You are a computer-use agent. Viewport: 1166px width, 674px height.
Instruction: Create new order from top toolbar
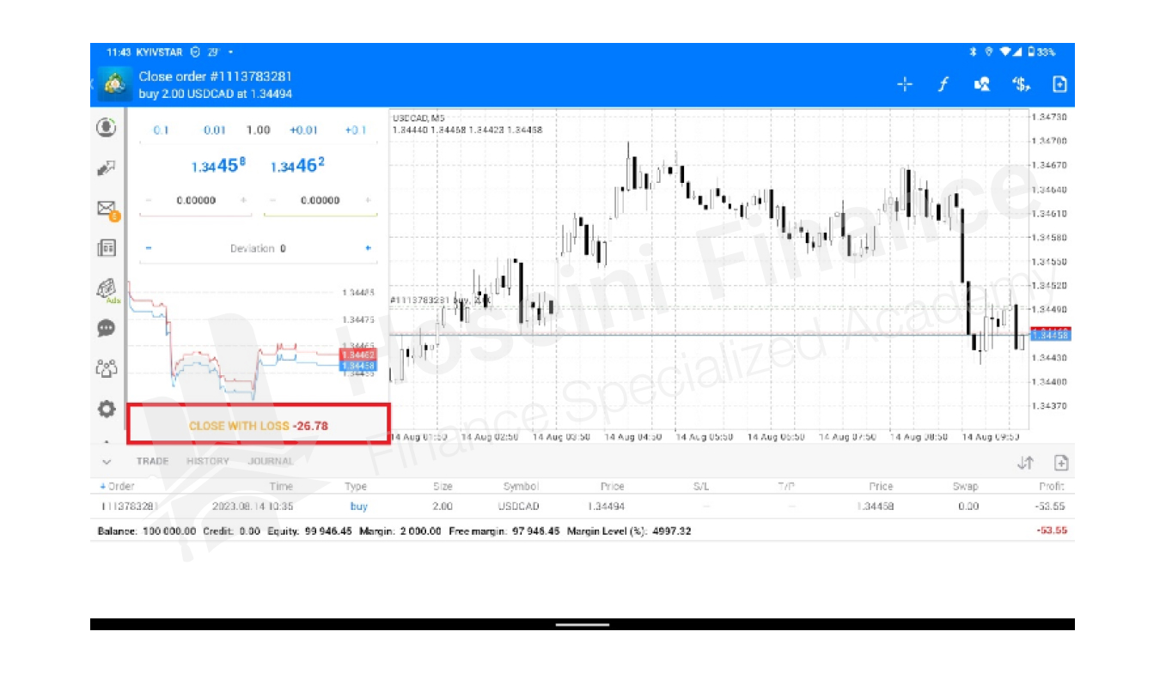(x=1059, y=84)
